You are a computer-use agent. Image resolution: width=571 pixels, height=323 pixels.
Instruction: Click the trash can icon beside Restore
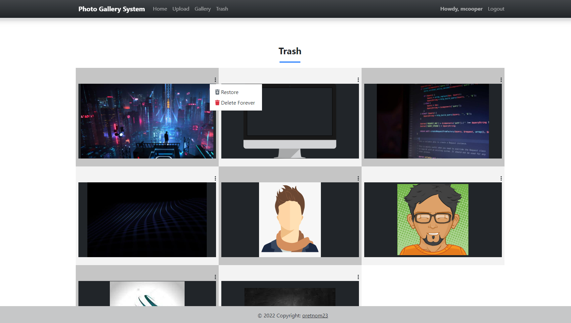pyautogui.click(x=217, y=92)
